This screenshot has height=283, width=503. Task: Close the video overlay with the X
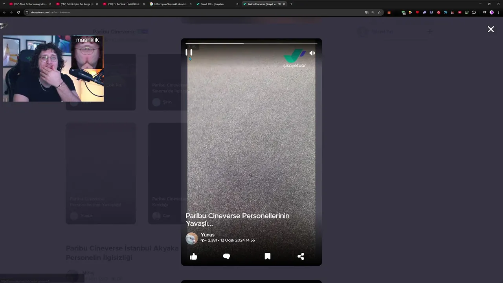[x=491, y=29]
